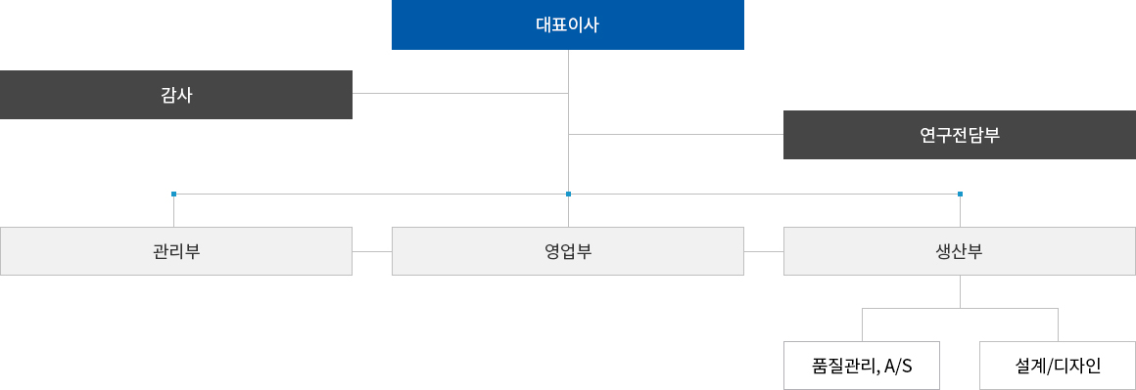
Task: Click the blue node marker above 영업부
Action: tap(568, 194)
